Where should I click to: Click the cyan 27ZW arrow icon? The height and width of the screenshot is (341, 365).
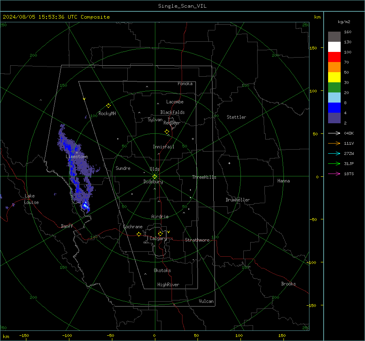(x=334, y=153)
